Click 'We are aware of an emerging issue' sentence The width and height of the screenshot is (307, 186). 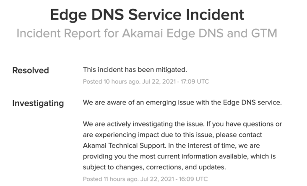pos(182,102)
